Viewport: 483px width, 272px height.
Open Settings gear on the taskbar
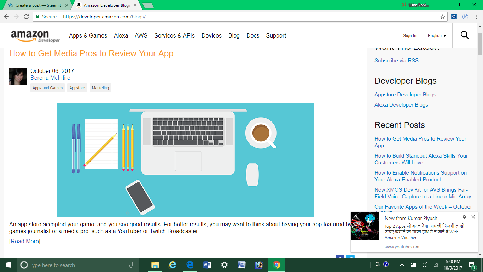click(x=224, y=265)
